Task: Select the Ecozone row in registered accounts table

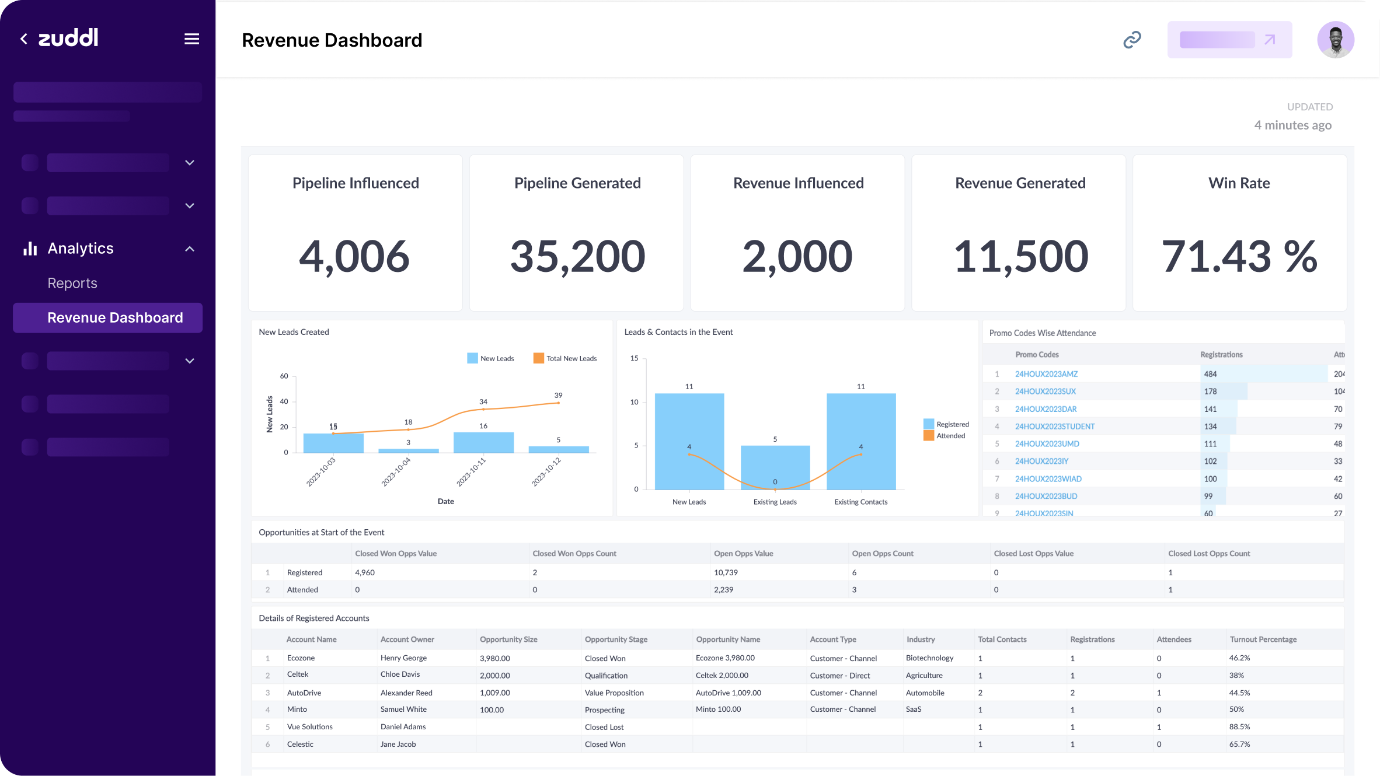Action: (301, 658)
